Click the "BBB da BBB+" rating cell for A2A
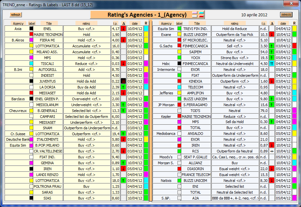301x207 pixels. click(x=235, y=198)
